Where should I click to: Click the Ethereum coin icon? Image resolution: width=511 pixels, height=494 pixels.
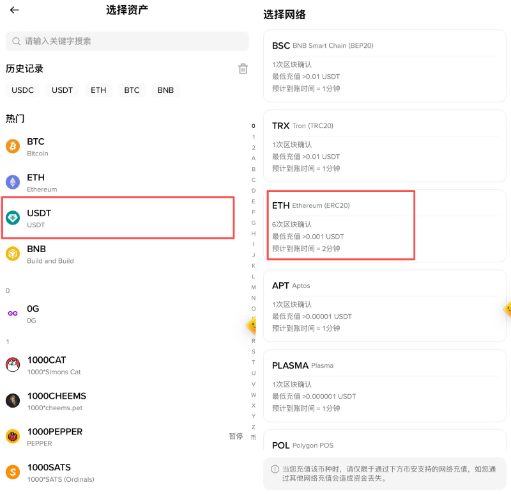(13, 182)
